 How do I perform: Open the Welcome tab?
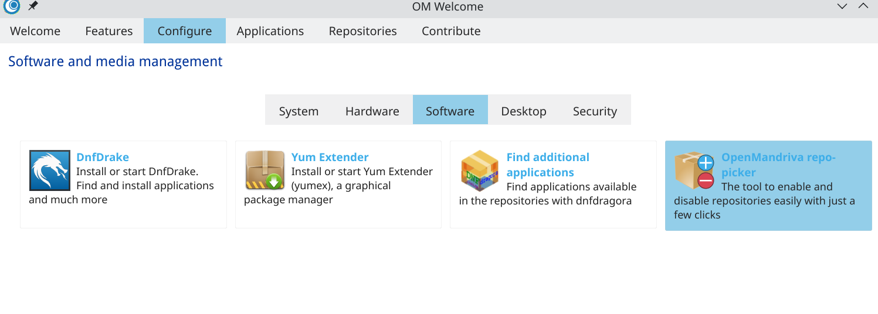[35, 31]
